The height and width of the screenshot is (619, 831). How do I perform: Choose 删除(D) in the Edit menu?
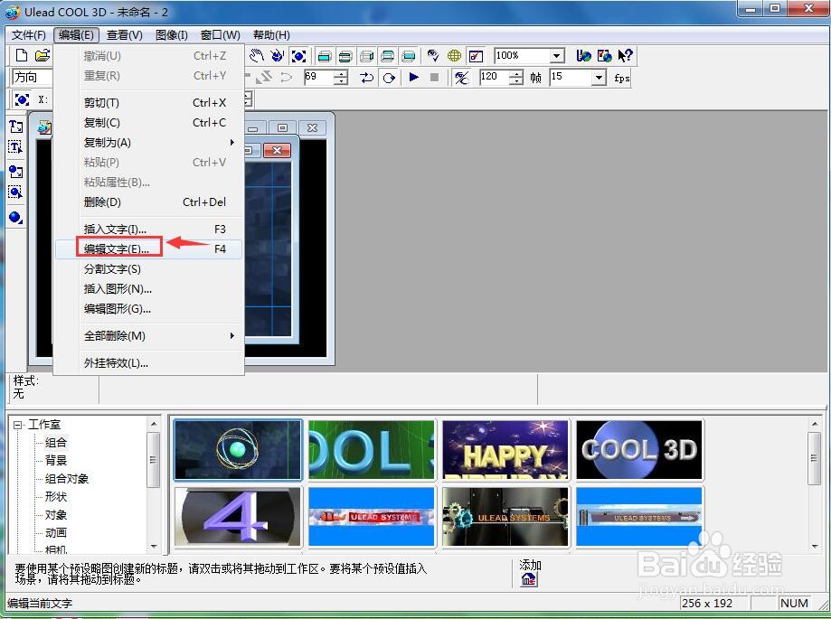pyautogui.click(x=148, y=202)
